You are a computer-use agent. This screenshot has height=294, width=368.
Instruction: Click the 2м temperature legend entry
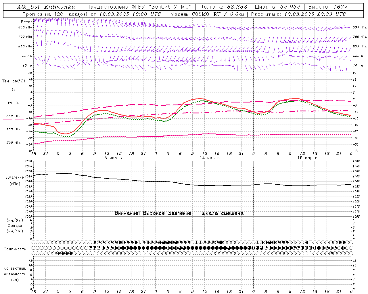(14, 90)
